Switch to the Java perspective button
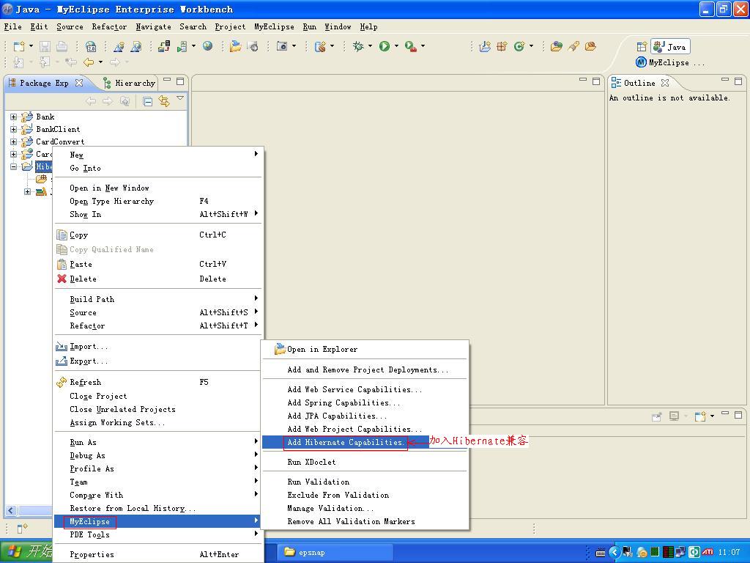The width and height of the screenshot is (750, 563). point(670,47)
